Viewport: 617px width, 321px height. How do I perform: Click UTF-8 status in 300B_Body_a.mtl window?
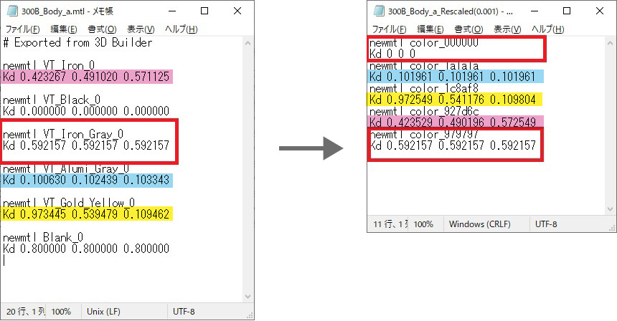pos(184,312)
